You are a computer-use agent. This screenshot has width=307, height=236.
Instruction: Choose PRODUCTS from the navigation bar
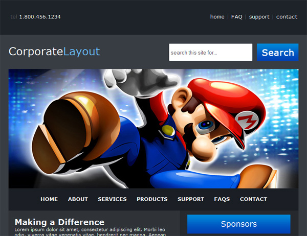[x=152, y=199]
